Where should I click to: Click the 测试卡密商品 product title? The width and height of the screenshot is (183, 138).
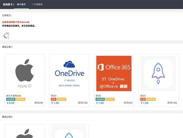14,96
